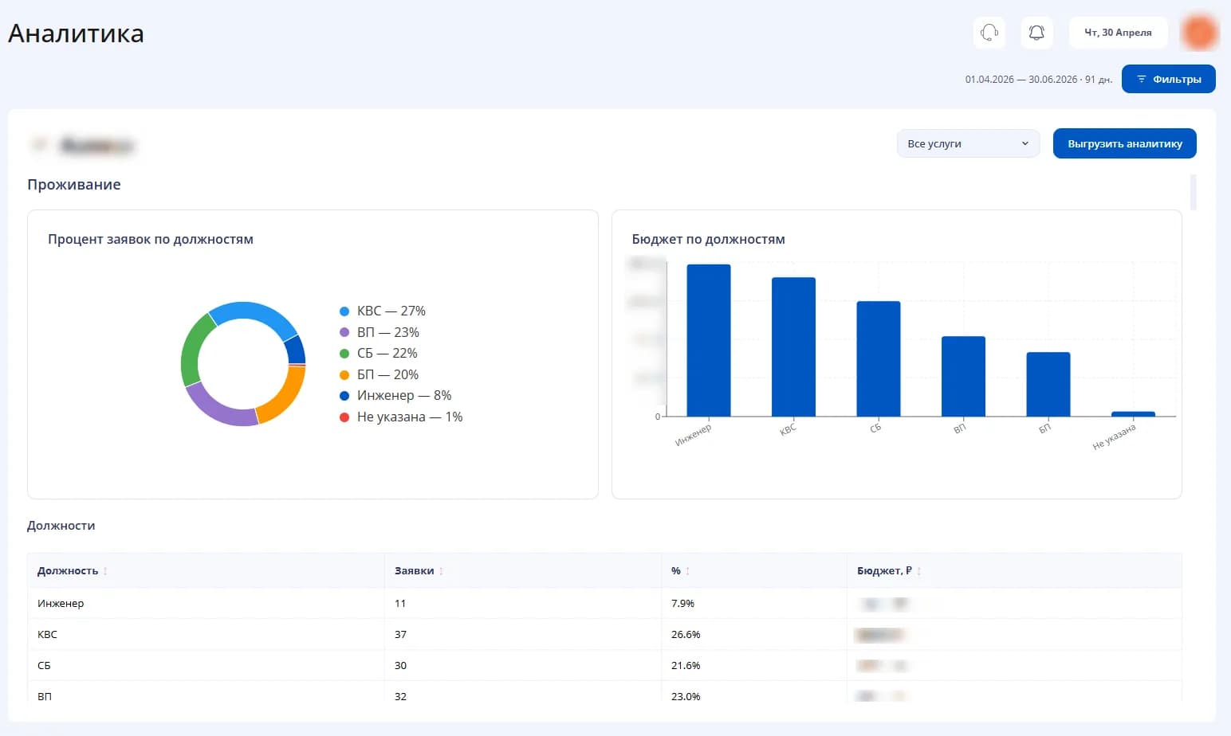Toggle the ВП legend entry
The image size is (1231, 736).
pos(380,332)
